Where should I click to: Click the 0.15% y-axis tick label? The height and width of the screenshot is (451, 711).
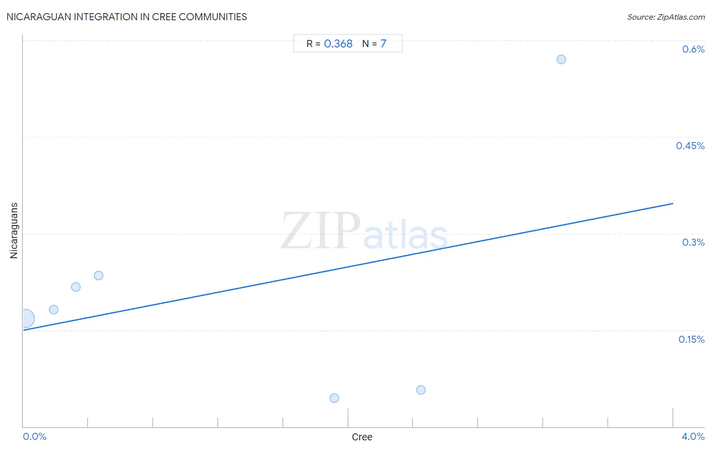point(691,339)
